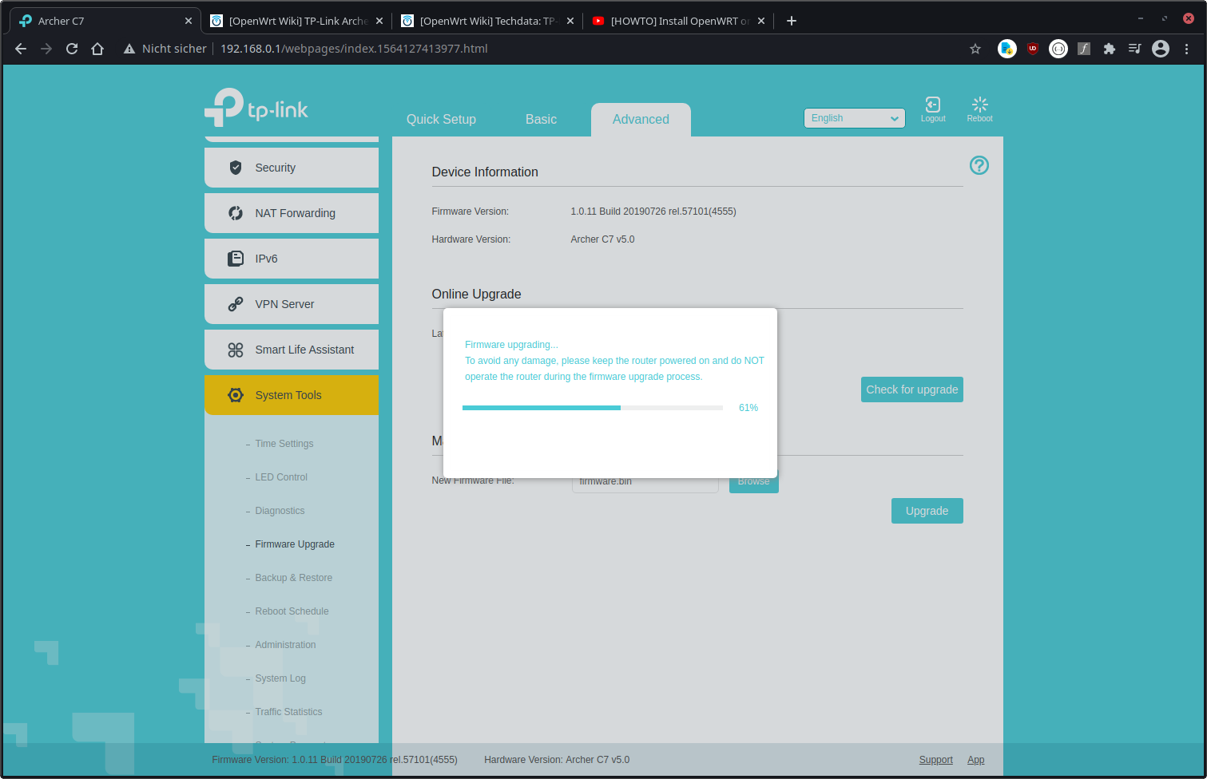The width and height of the screenshot is (1207, 779).
Task: Click the Check for upgrade button
Action: [912, 389]
